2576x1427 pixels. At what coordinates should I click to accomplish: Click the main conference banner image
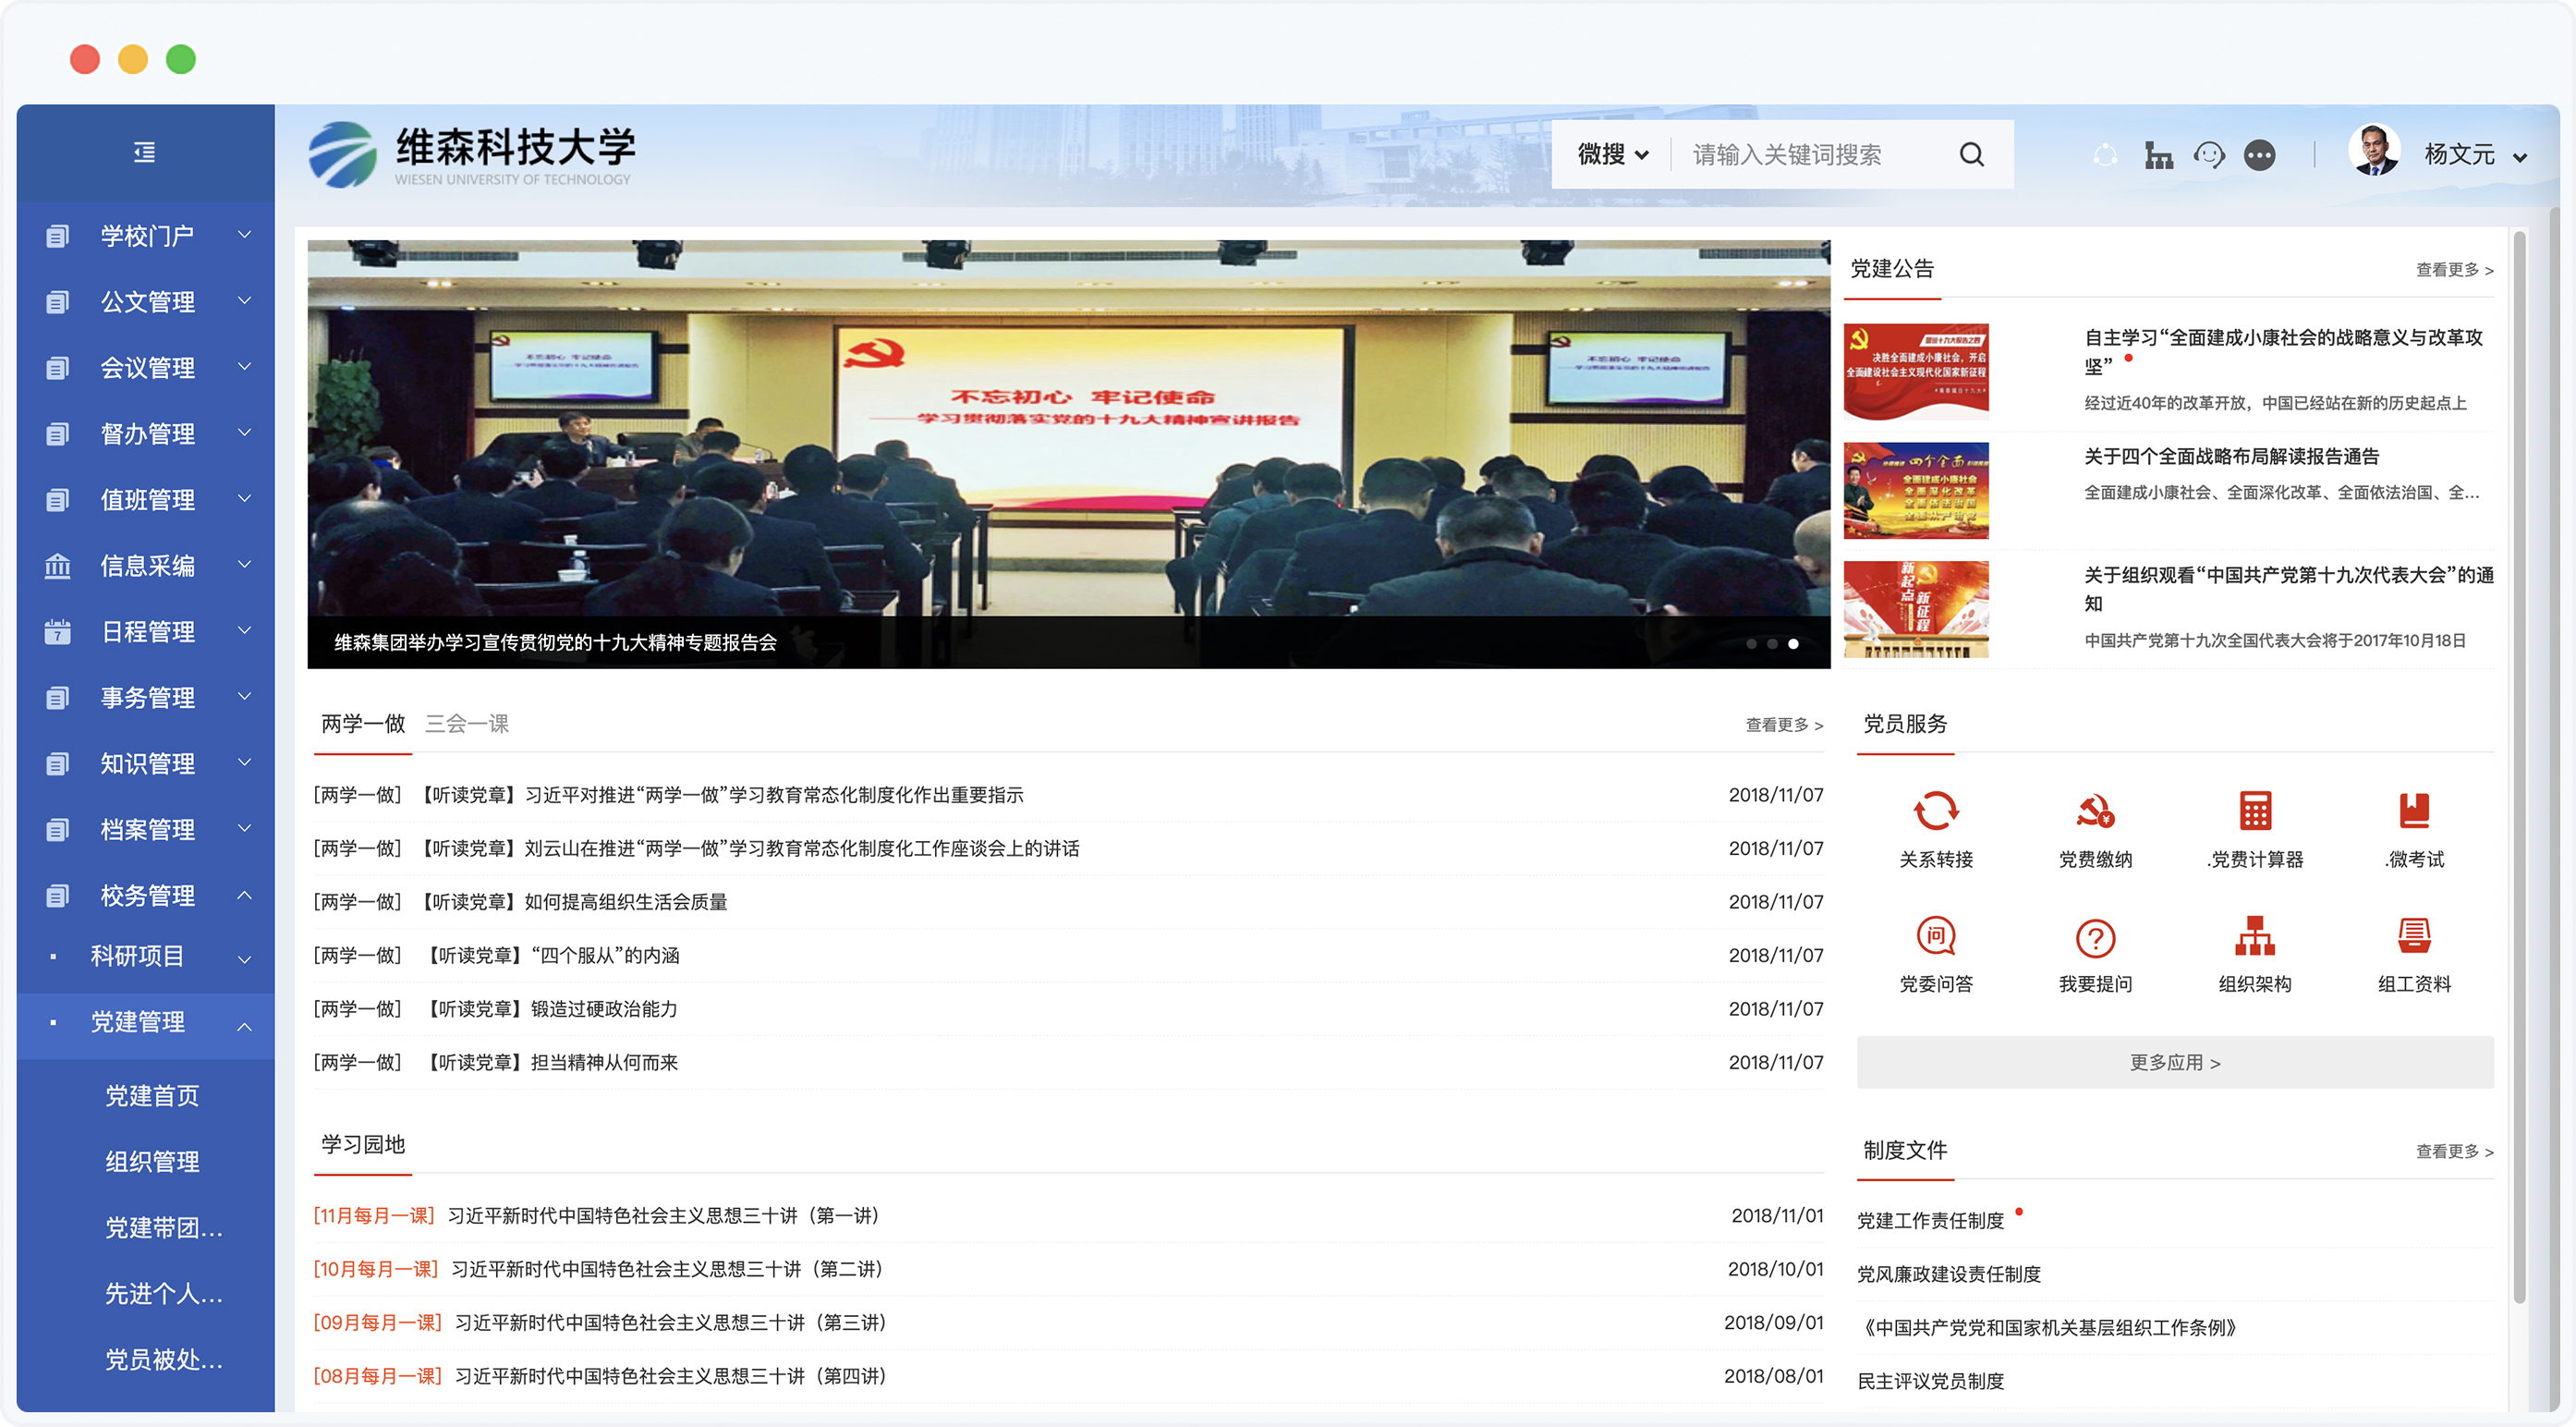tap(1068, 454)
